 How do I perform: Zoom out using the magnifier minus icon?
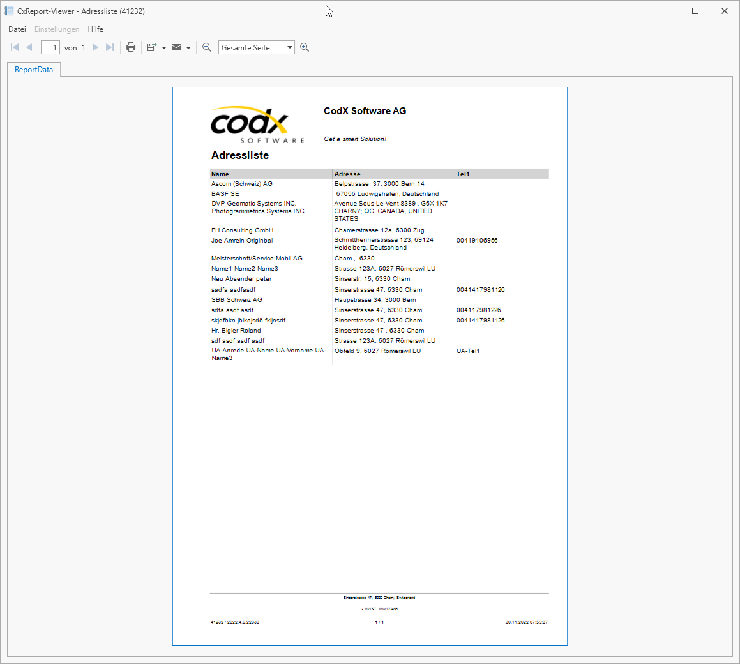[206, 47]
